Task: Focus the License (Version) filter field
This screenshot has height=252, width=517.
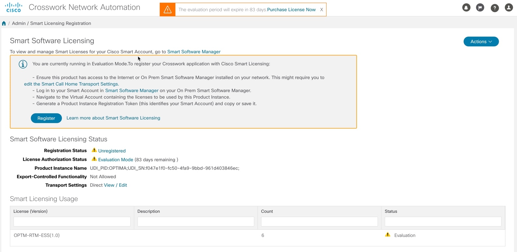Action: (72, 222)
